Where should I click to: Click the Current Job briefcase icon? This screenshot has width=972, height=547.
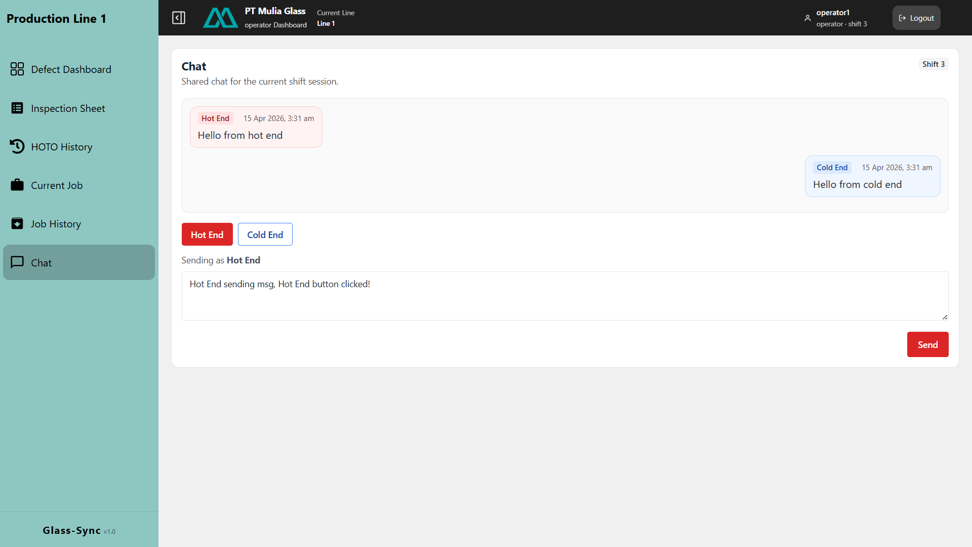pyautogui.click(x=17, y=185)
